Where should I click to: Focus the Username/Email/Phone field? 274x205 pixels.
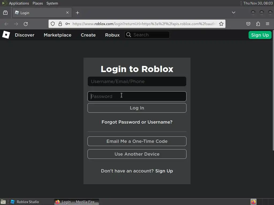point(137,81)
